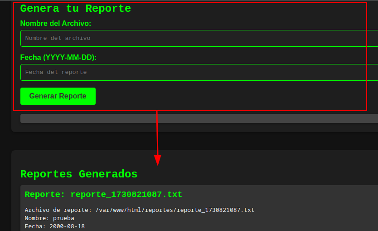The width and height of the screenshot is (378, 231).
Task: Click the gray horizontal bar under the button
Action: (x=199, y=119)
